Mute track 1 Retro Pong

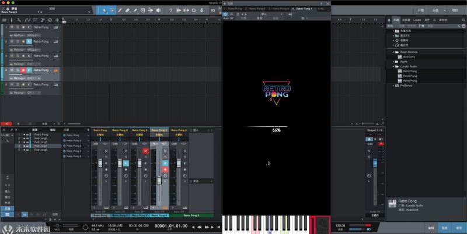[12, 27]
